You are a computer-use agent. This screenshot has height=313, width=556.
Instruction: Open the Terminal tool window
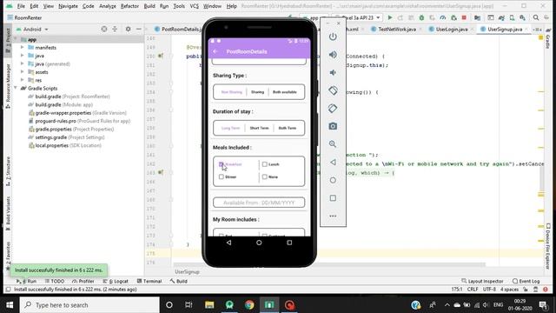149,281
